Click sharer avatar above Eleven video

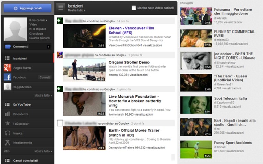(60, 21)
